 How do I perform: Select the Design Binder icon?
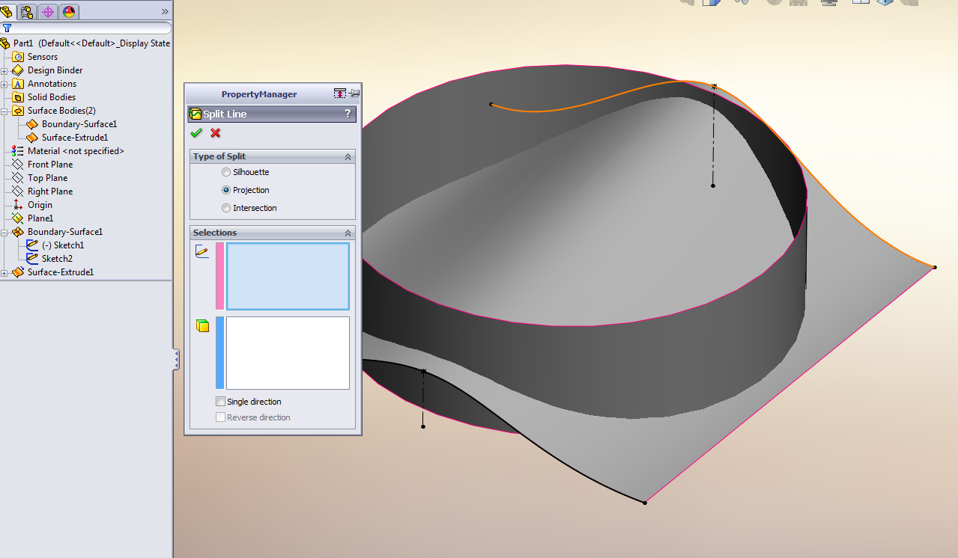tap(19, 70)
